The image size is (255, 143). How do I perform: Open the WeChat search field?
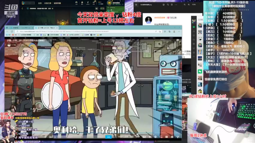point(200,20)
